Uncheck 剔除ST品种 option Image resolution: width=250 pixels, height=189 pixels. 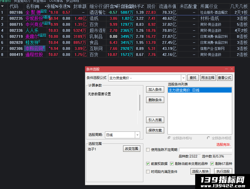tap(212, 164)
